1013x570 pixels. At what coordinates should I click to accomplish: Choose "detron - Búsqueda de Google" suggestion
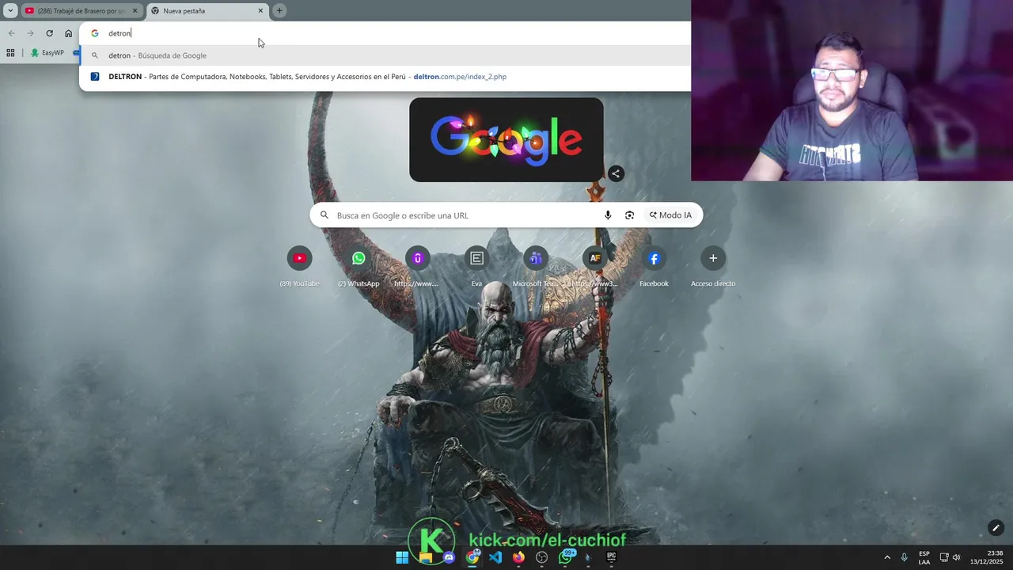click(x=385, y=55)
